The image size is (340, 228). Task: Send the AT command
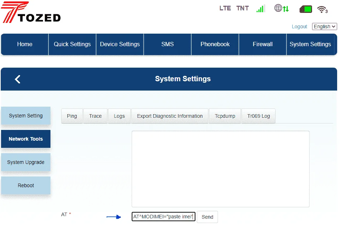[207, 217]
